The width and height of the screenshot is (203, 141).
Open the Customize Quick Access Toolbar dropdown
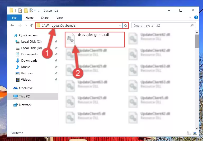click(39, 11)
